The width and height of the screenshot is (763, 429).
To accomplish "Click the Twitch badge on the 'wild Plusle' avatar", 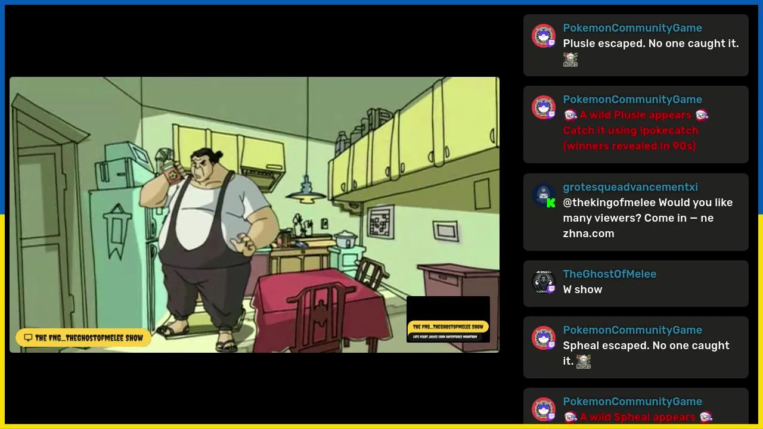I will 551,114.
